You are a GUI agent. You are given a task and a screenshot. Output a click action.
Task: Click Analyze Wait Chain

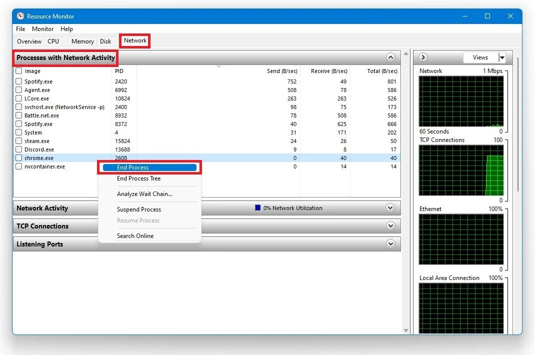pyautogui.click(x=144, y=194)
